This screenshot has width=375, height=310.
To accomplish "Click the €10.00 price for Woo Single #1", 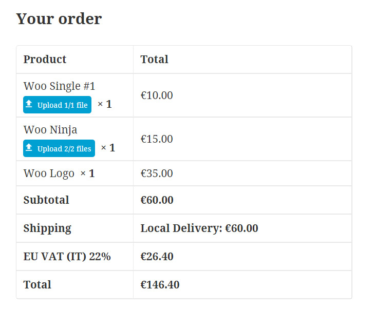I will click(x=157, y=95).
